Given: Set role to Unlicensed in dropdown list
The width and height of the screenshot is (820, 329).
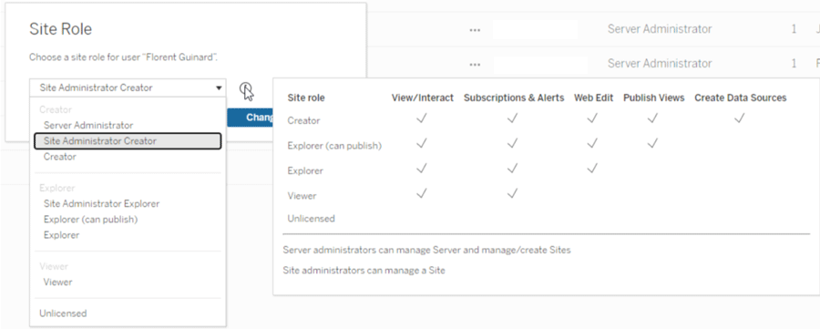Looking at the screenshot, I should point(63,314).
